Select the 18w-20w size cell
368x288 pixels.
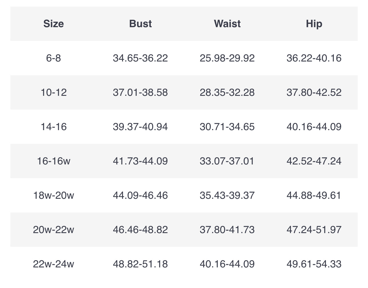pos(54,195)
